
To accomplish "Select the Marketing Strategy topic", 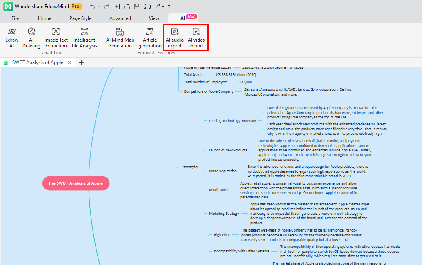I will 224,214.
